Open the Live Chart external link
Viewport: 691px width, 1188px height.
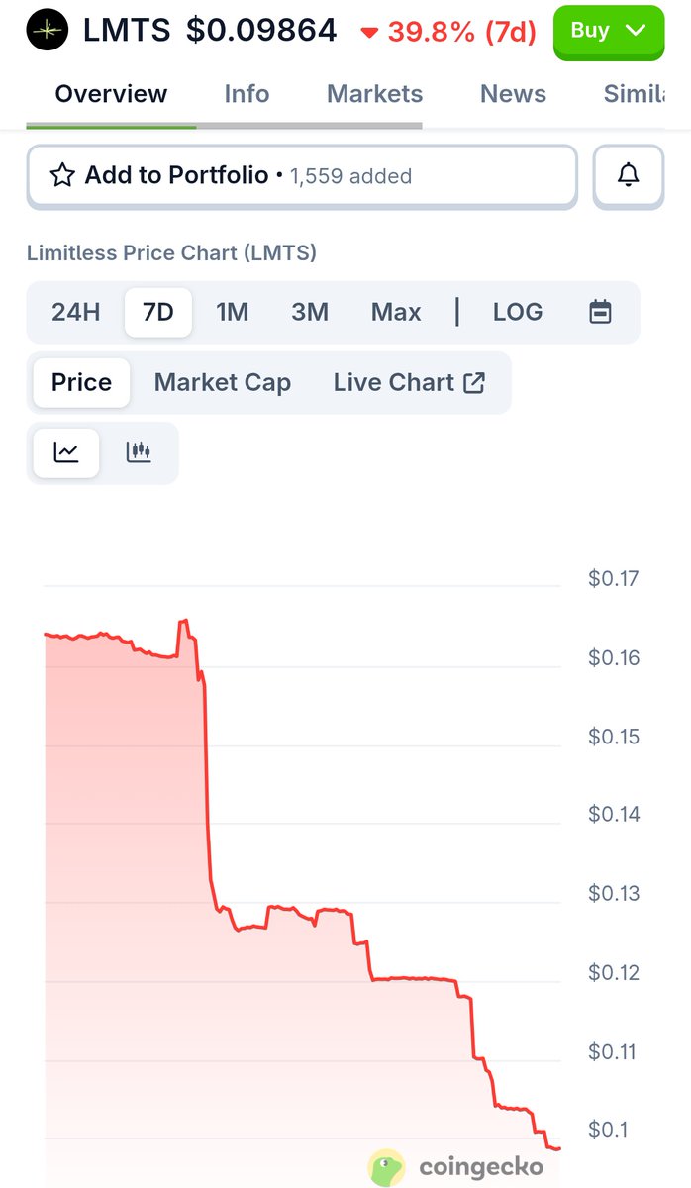(x=409, y=383)
